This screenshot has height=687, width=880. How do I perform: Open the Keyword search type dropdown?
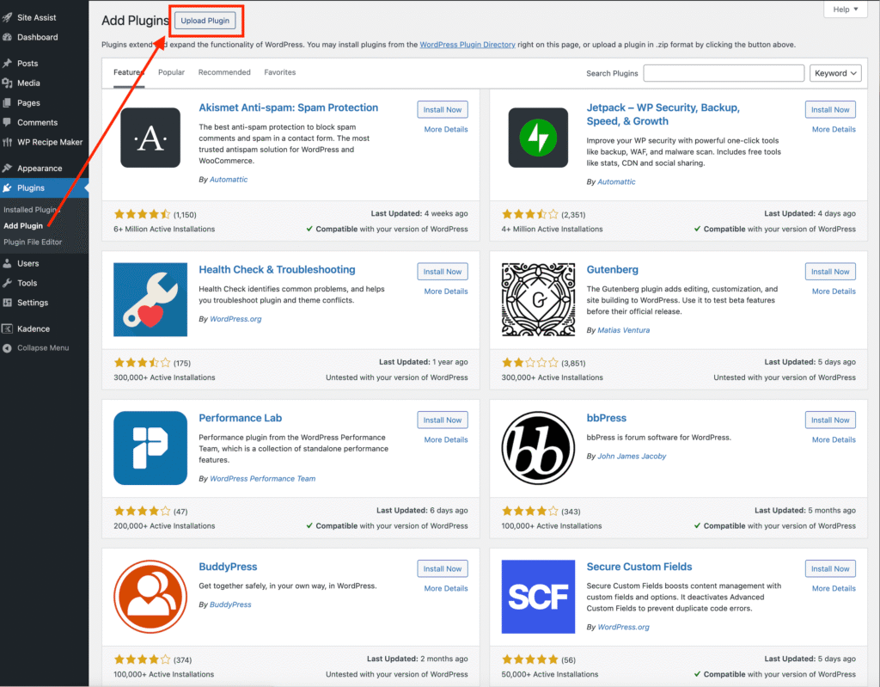(x=835, y=73)
